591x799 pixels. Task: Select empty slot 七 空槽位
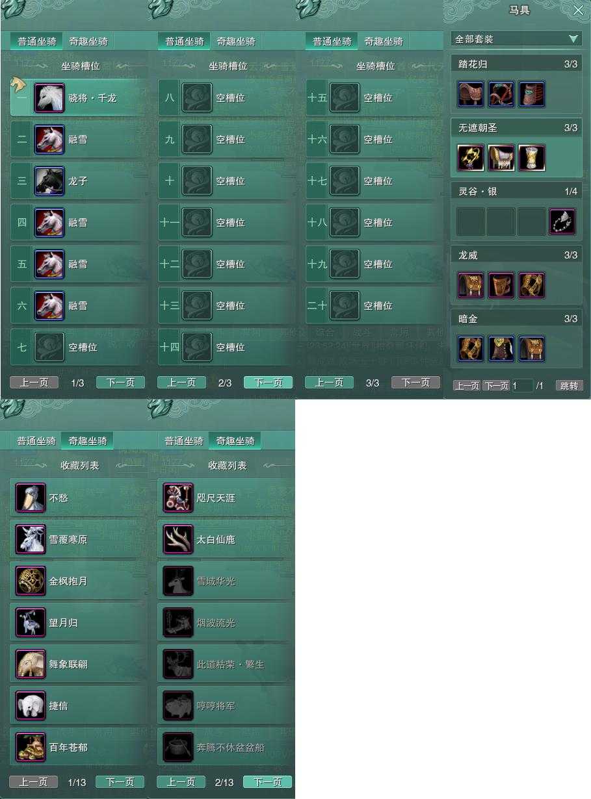pyautogui.click(x=78, y=348)
